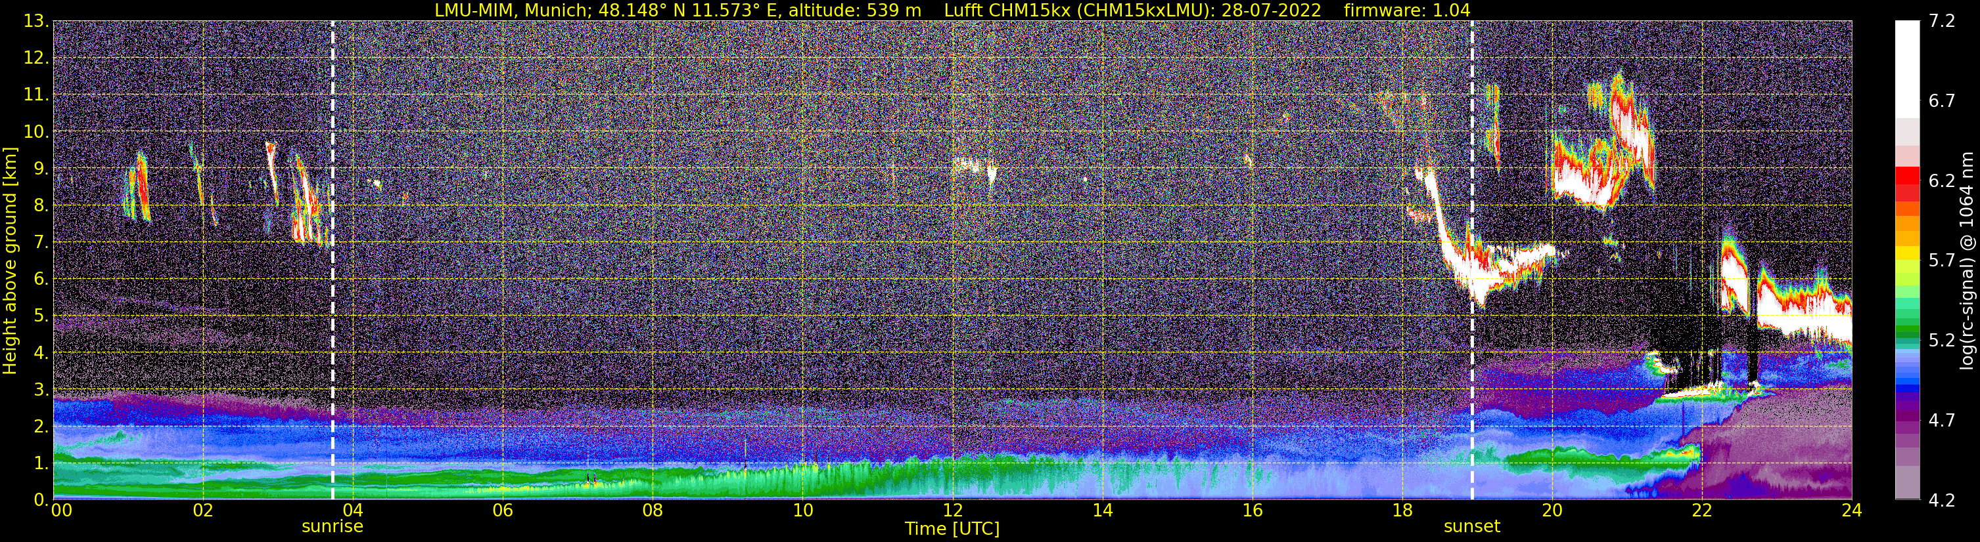The width and height of the screenshot is (1980, 542).
Task: Click the time axis tick '22'
Action: click(1701, 511)
